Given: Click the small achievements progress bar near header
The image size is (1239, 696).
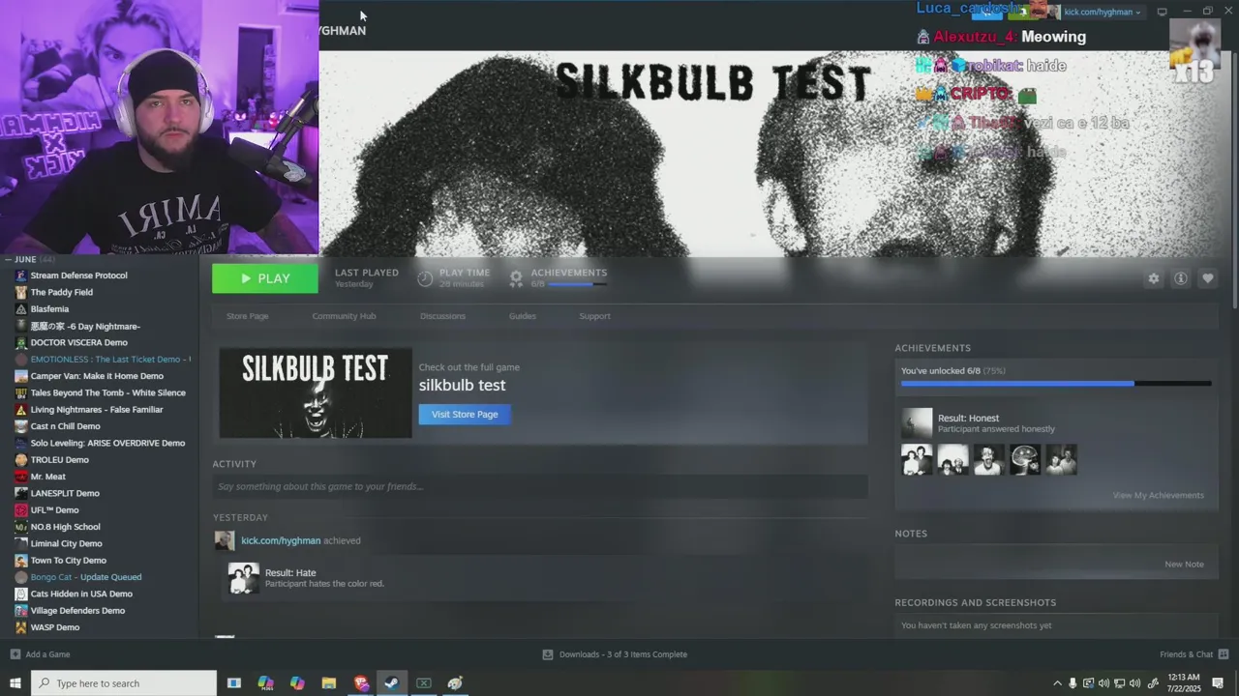Looking at the screenshot, I should (x=578, y=284).
